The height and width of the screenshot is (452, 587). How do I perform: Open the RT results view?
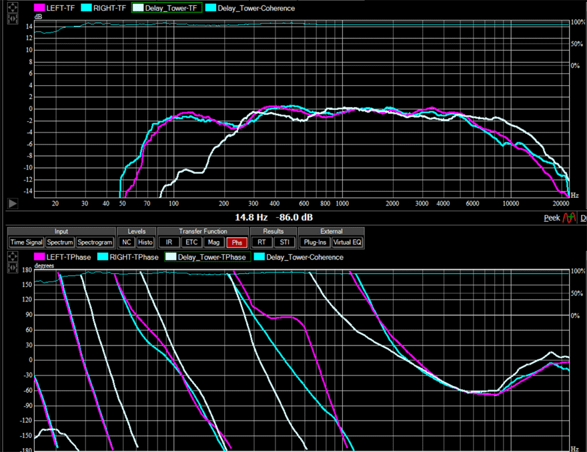point(261,242)
